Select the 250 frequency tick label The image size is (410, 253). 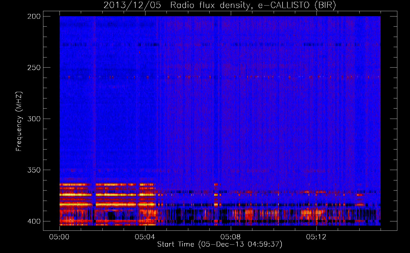click(x=34, y=68)
